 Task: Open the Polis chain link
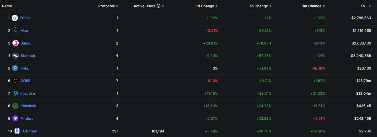pos(25,68)
